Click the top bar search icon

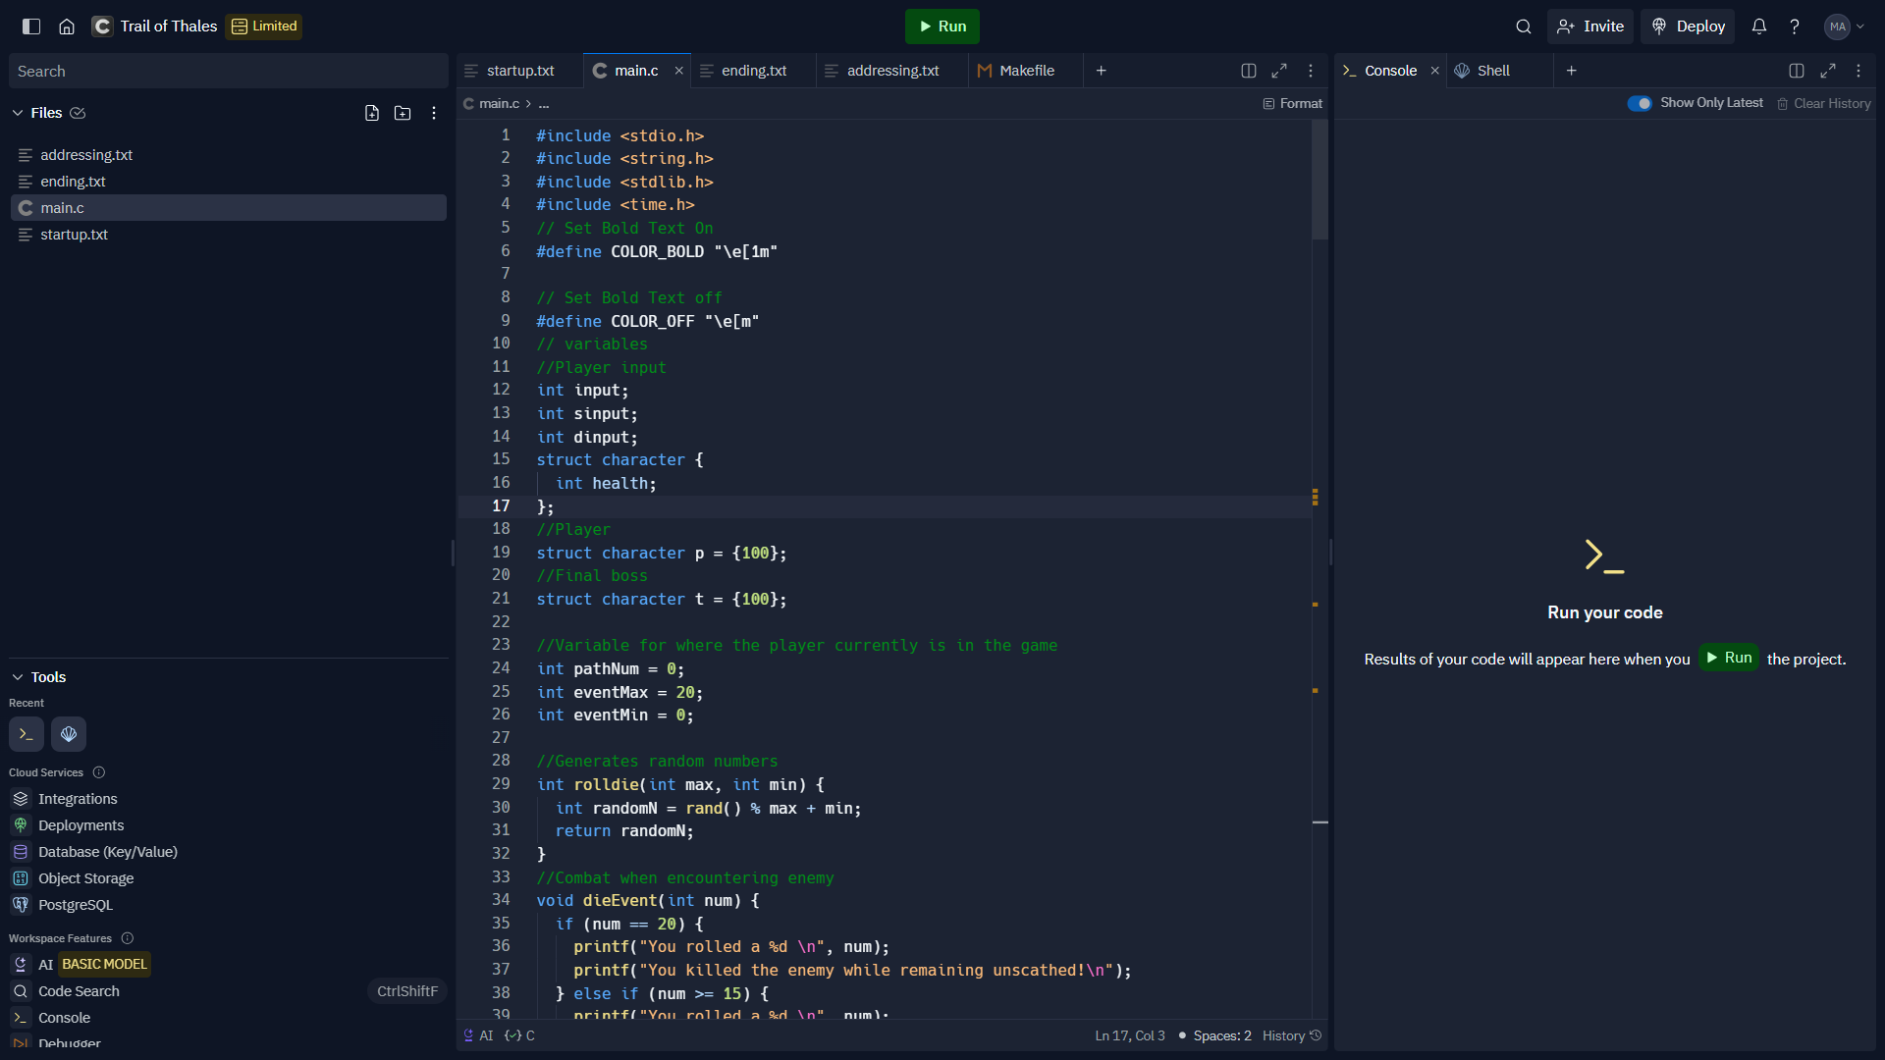(1524, 26)
